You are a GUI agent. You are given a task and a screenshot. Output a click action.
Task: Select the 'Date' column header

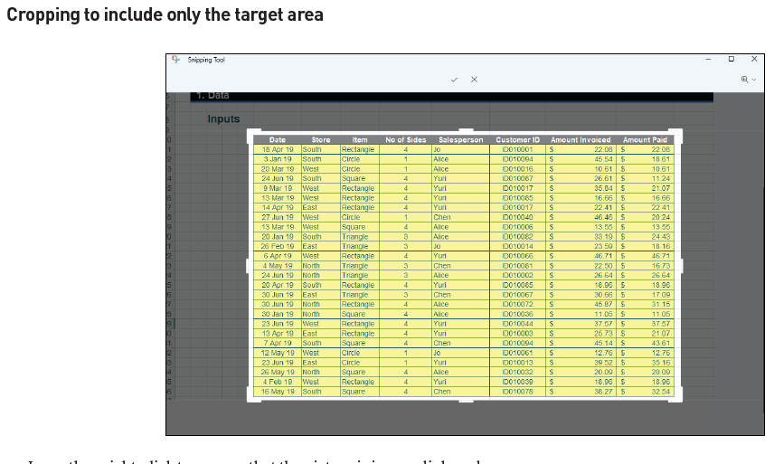[x=278, y=139]
